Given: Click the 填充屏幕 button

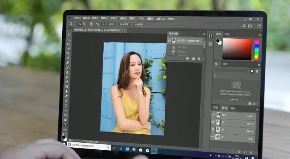Looking at the screenshot, I should click(139, 24).
